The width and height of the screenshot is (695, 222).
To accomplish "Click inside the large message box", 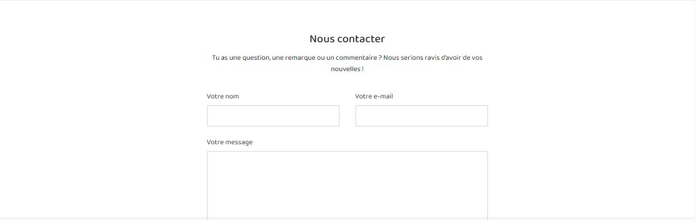I will tap(347, 186).
